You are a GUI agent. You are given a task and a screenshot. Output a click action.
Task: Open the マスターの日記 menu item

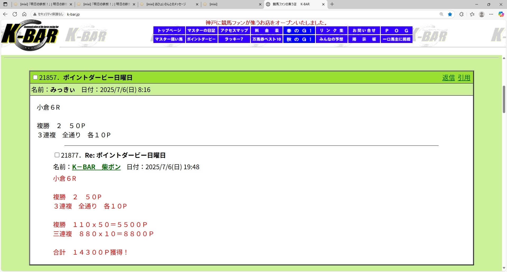201,31
